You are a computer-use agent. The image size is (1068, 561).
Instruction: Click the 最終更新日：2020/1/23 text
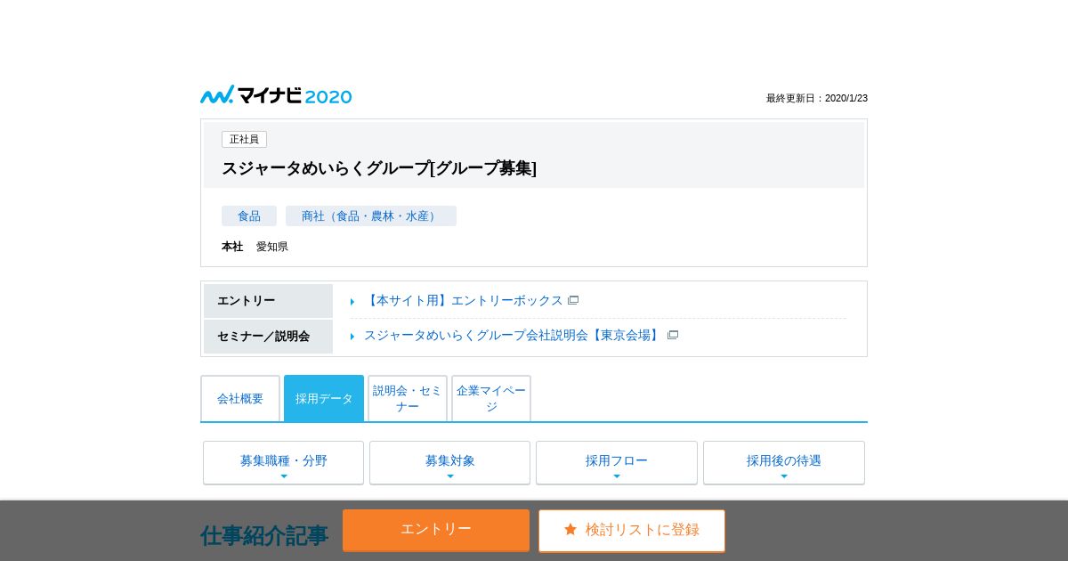pos(817,98)
